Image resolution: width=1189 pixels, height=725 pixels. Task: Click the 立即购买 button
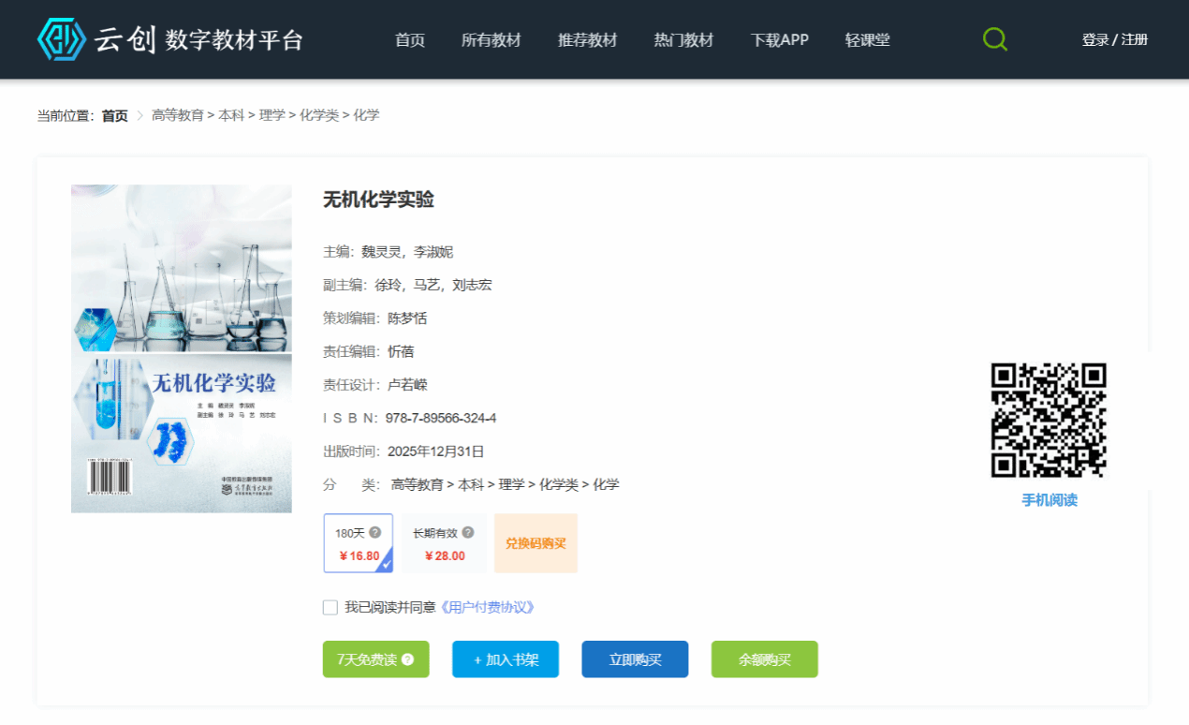(635, 659)
